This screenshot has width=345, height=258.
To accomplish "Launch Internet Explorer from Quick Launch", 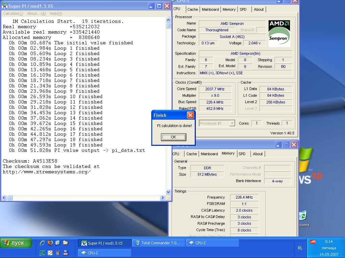I will (42, 243).
